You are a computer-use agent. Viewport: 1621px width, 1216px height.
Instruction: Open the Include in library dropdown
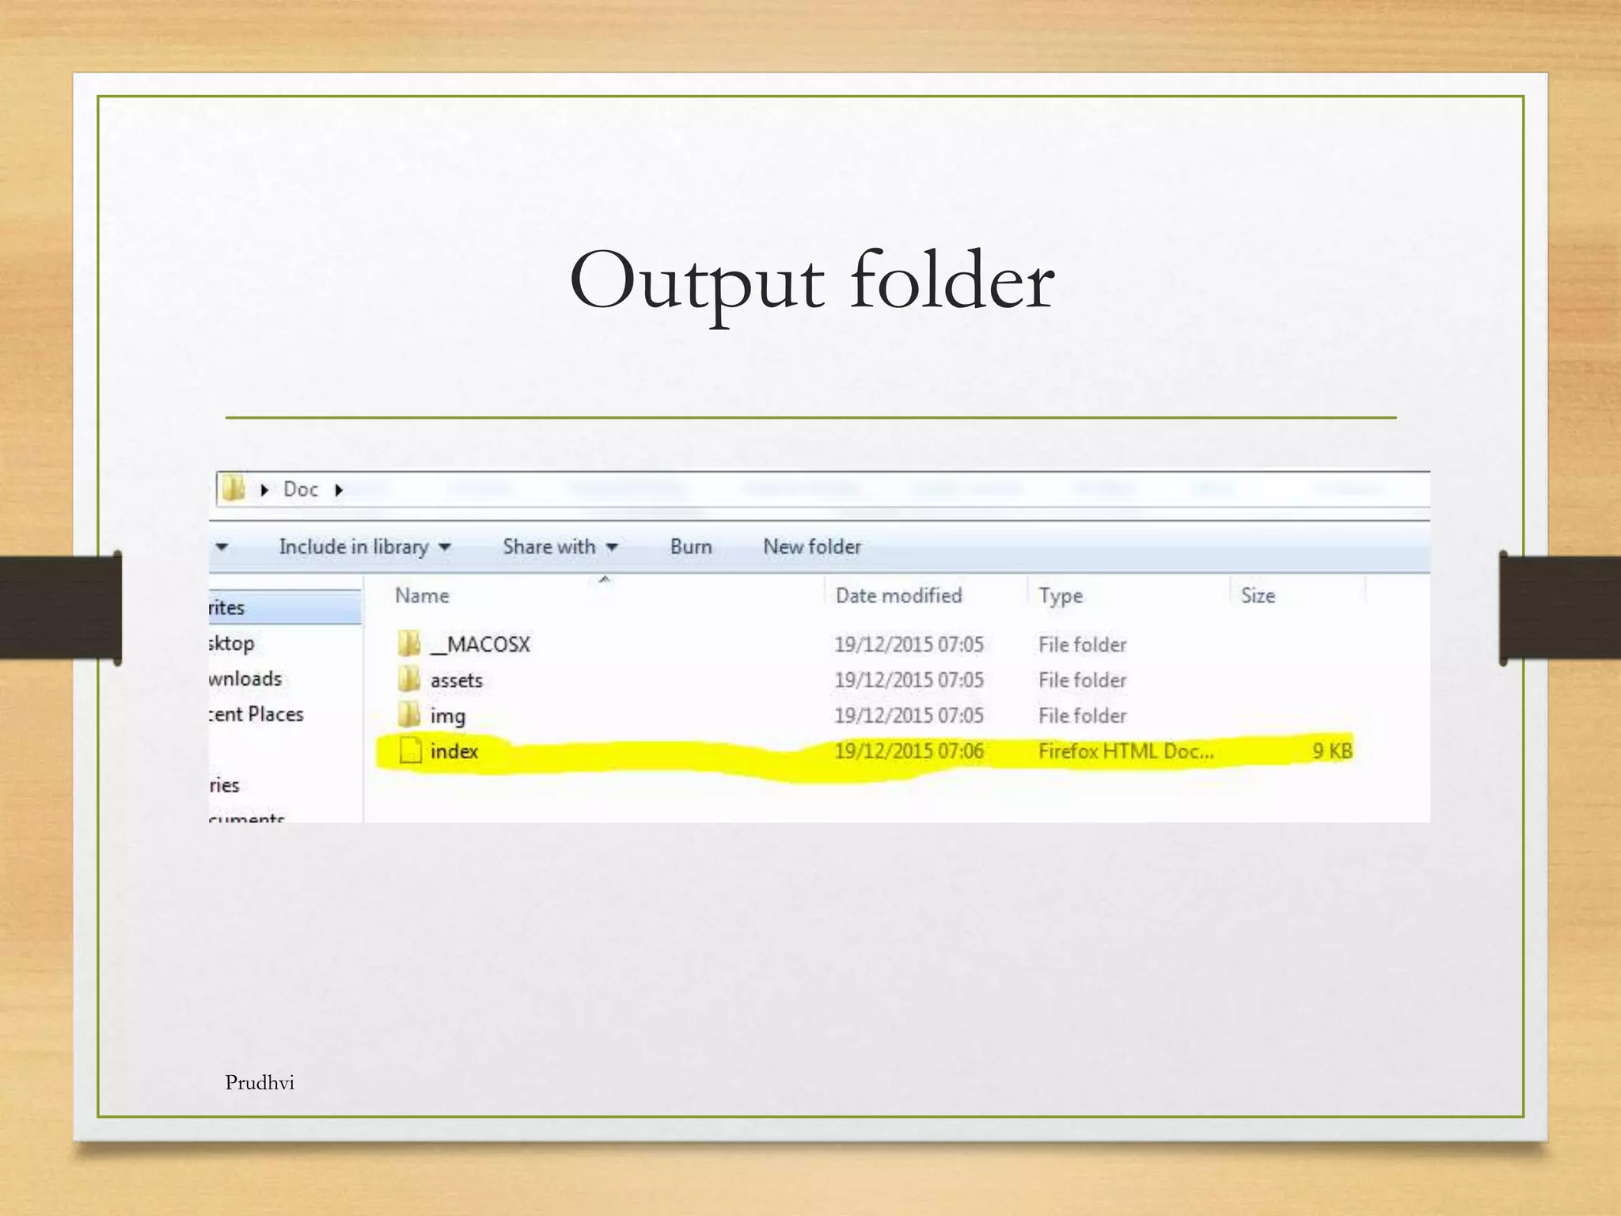pyautogui.click(x=365, y=547)
